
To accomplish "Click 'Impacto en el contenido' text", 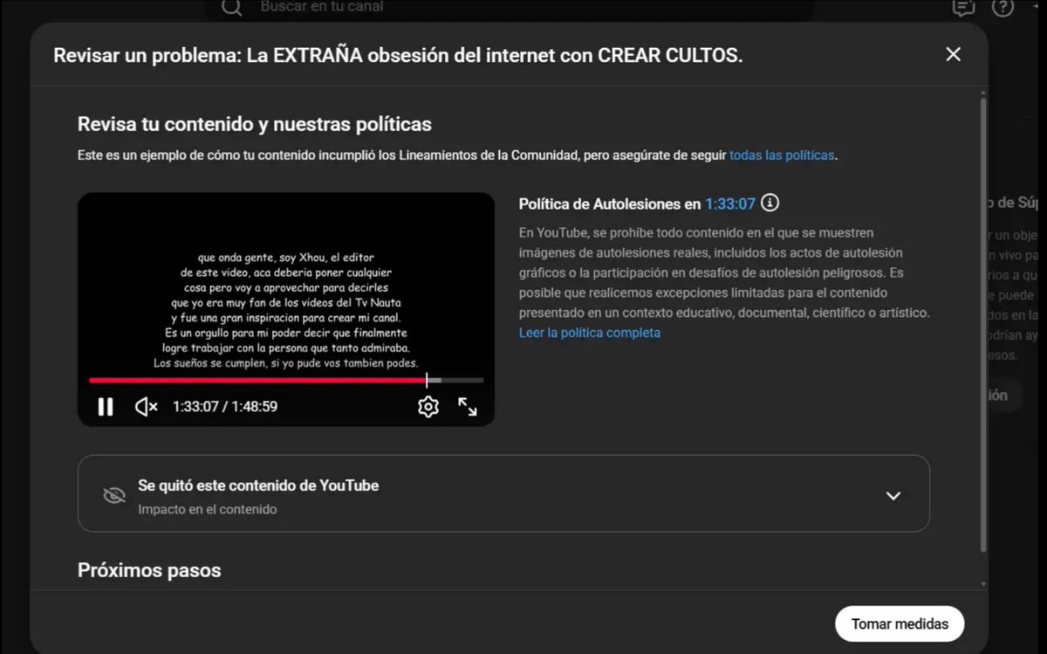I will [x=208, y=509].
